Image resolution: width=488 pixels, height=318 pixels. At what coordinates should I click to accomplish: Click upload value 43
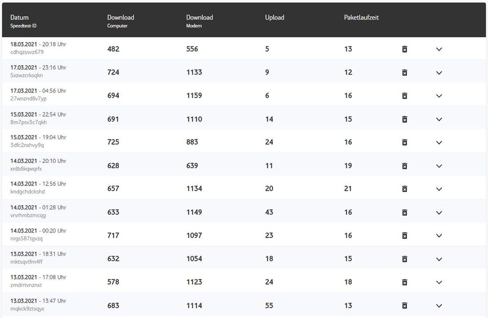click(269, 212)
